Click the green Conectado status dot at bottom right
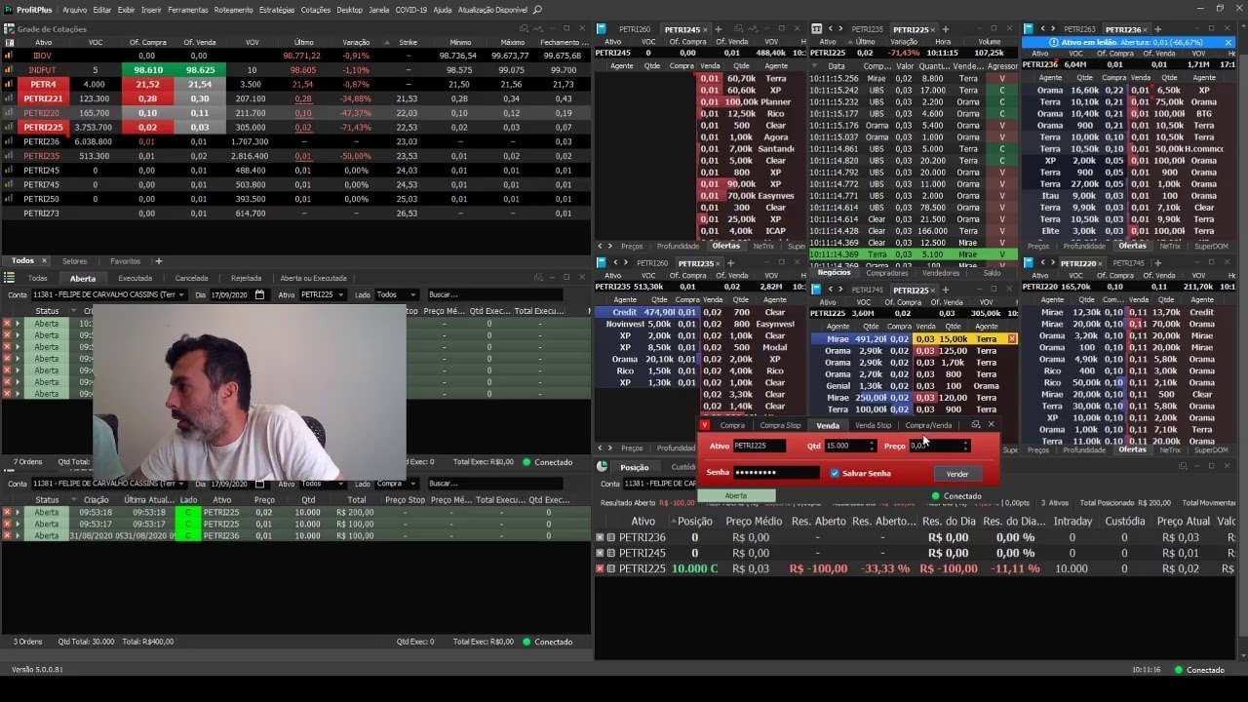1248x702 pixels. click(x=1178, y=670)
